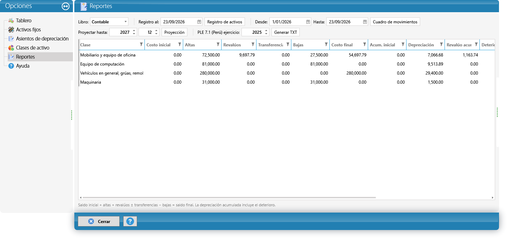The width and height of the screenshot is (507, 238).
Task: Select the Mobiliario y equipo de oficina row
Action: point(286,55)
